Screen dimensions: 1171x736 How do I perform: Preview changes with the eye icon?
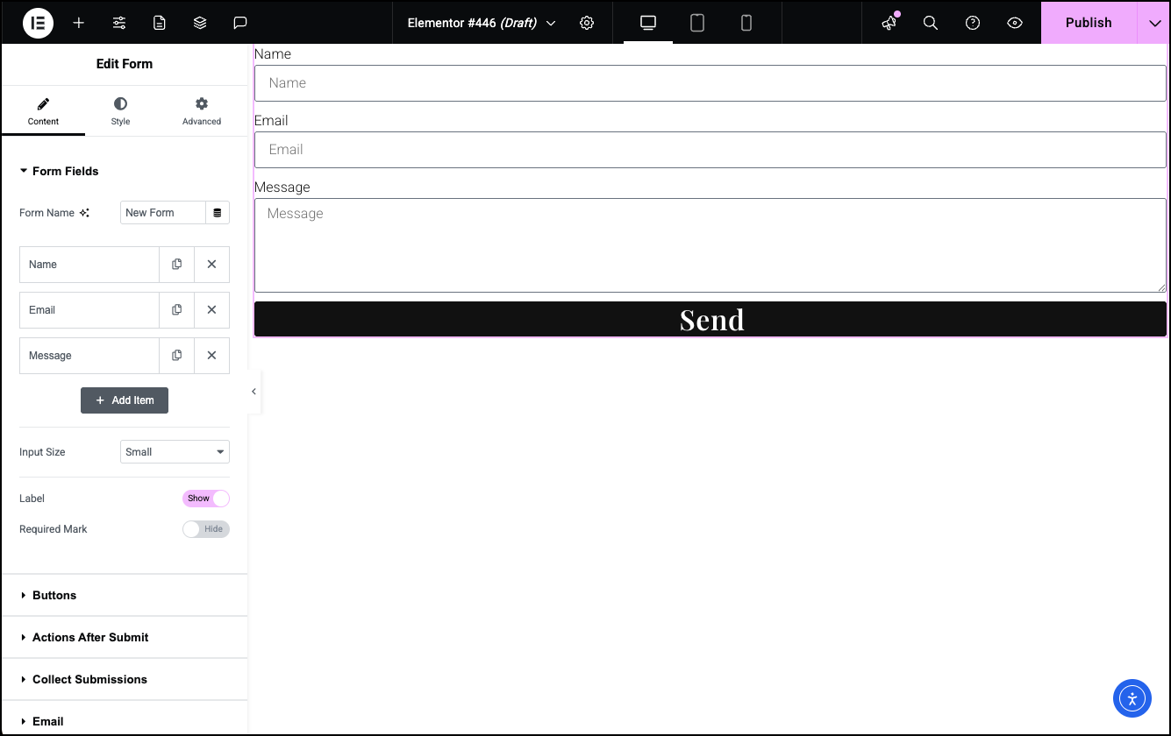click(1015, 23)
